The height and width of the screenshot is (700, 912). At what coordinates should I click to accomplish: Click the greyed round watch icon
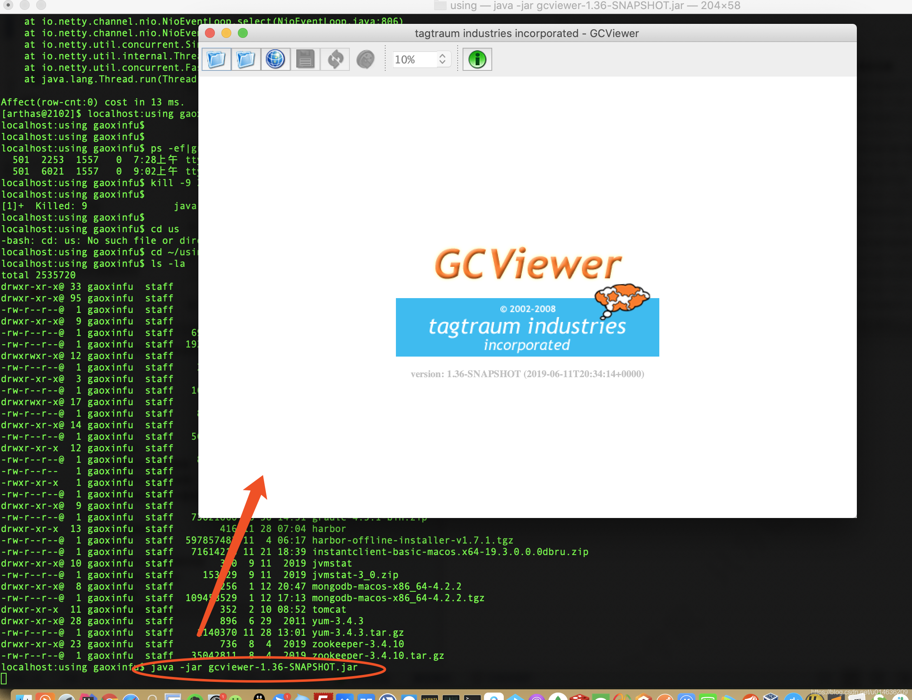(365, 59)
